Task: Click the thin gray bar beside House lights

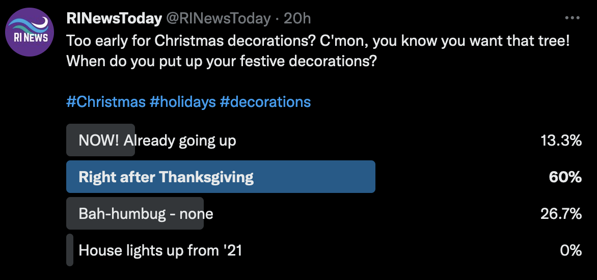Action: tap(70, 250)
